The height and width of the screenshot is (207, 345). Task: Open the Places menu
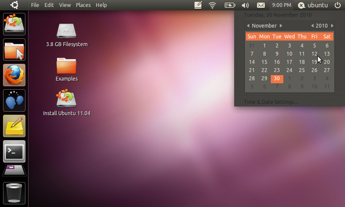pos(83,5)
